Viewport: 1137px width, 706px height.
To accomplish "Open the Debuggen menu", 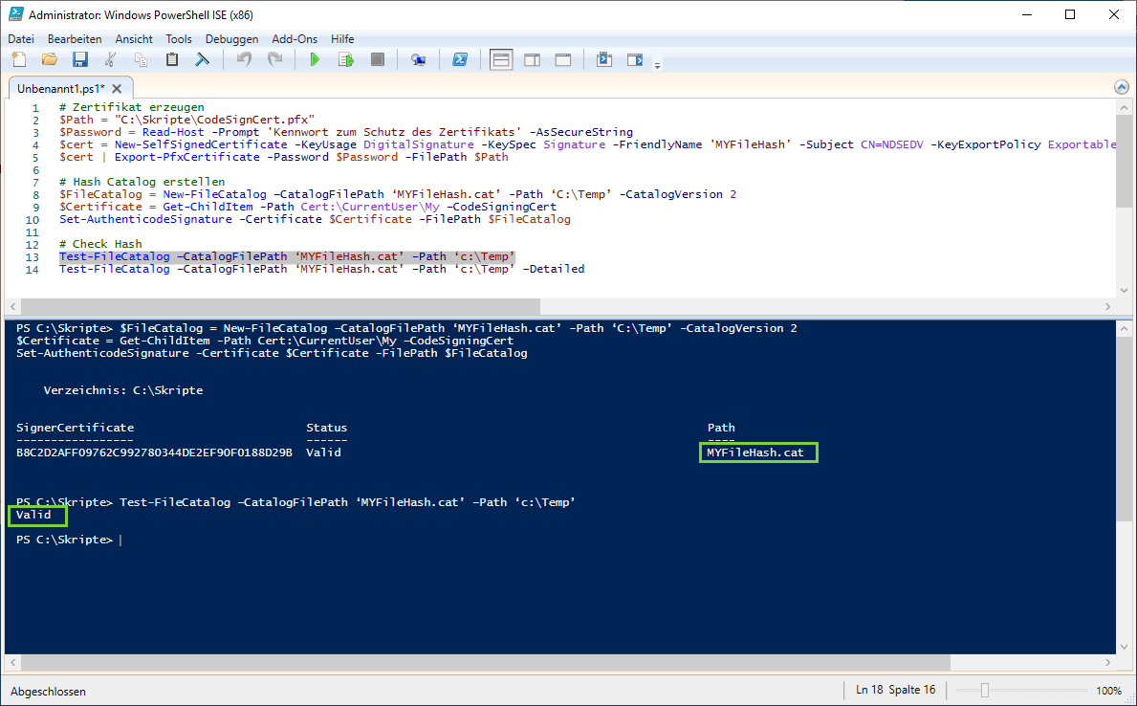I will (x=231, y=38).
